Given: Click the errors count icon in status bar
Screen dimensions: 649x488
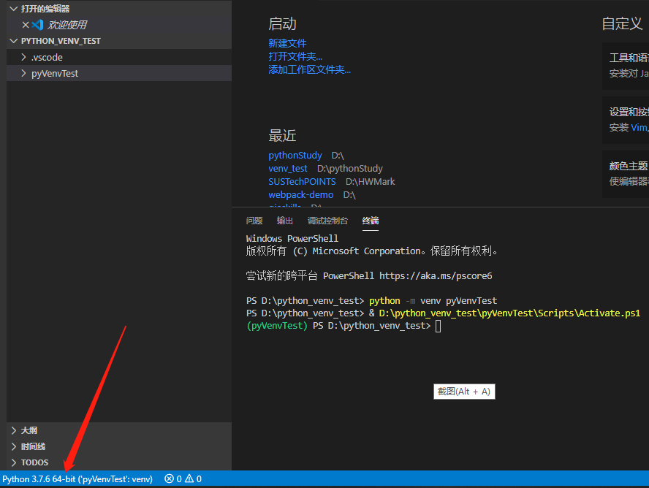Looking at the screenshot, I should pyautogui.click(x=169, y=479).
